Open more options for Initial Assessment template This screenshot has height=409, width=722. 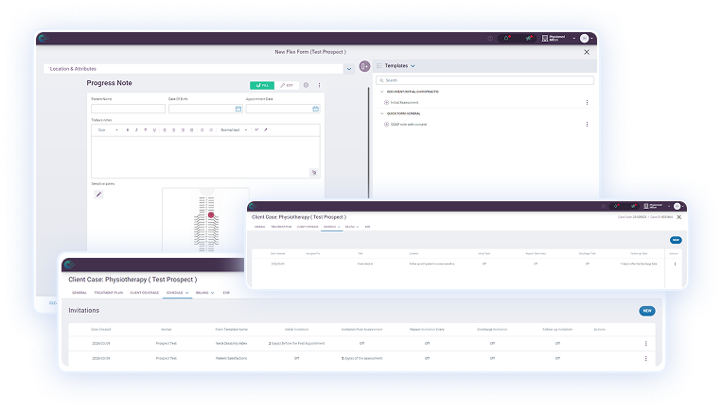coord(587,102)
